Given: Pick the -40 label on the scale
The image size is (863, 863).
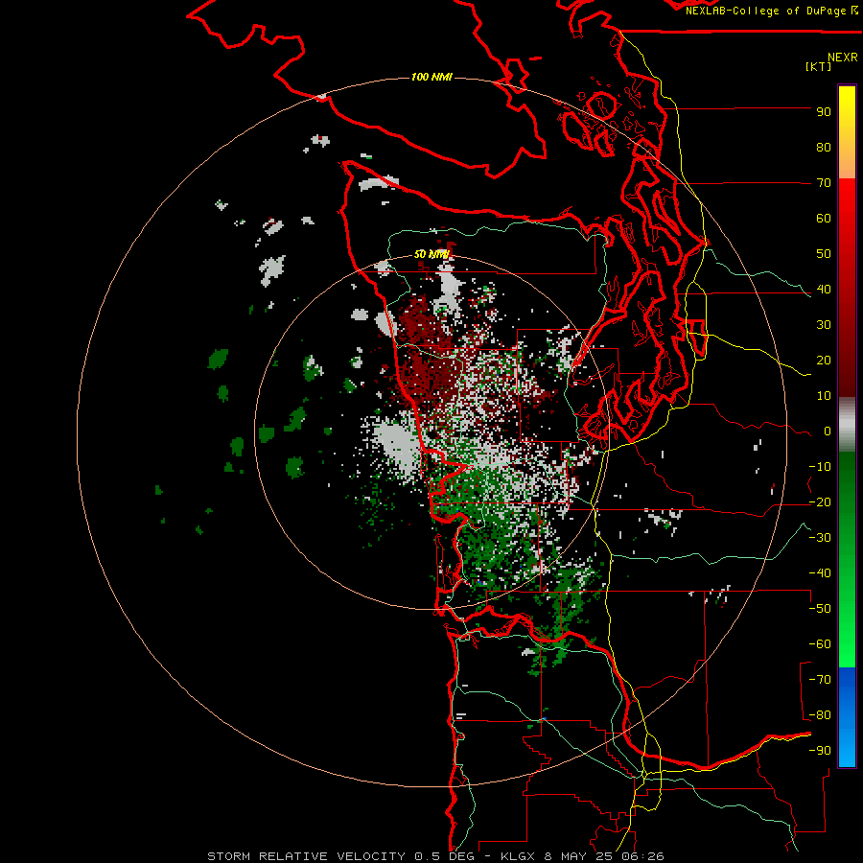Looking at the screenshot, I should click(x=820, y=573).
